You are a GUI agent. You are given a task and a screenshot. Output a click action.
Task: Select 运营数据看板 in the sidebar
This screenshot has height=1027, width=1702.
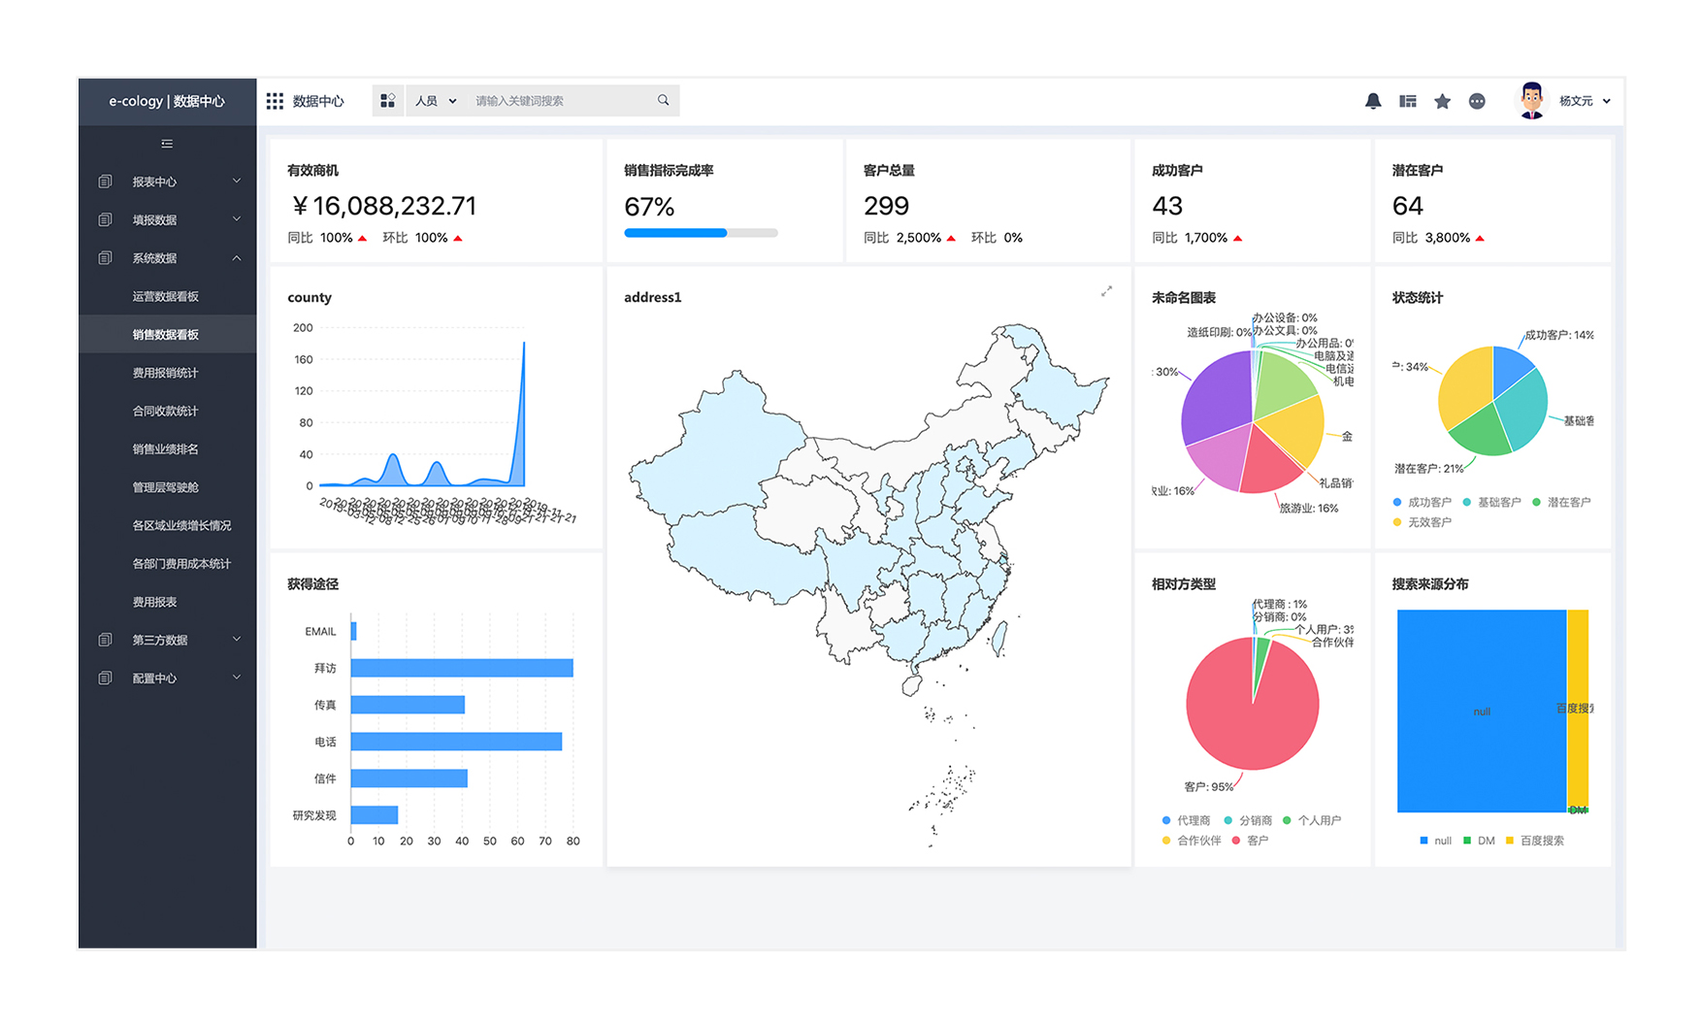pyautogui.click(x=166, y=296)
